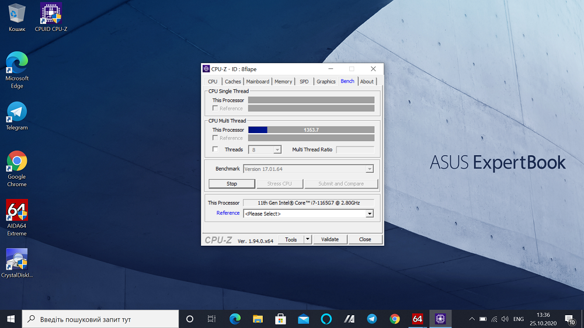Open Telegram from the taskbar
The width and height of the screenshot is (584, 328).
(371, 319)
